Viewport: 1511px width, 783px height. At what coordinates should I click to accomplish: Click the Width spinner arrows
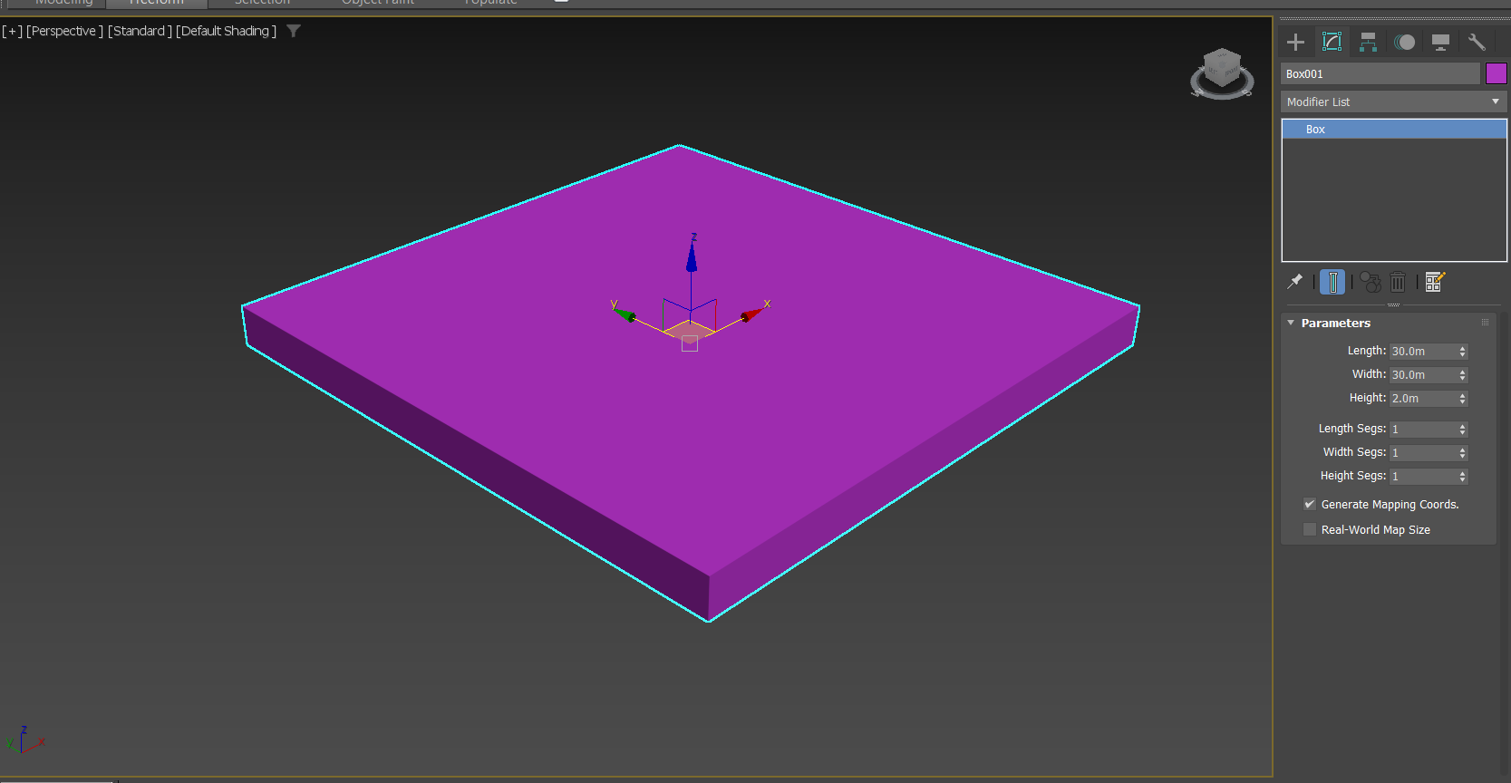coord(1462,374)
